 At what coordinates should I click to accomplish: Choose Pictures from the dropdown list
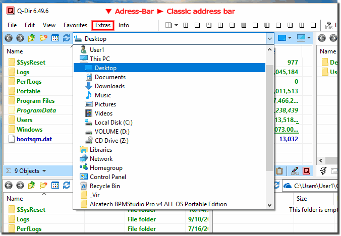(x=169, y=104)
